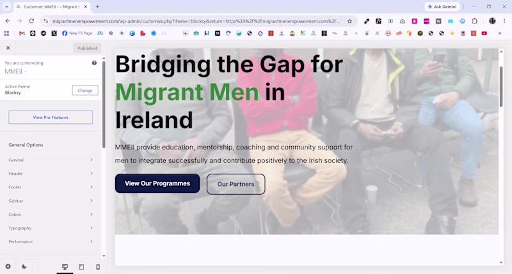Open the pink E extension icon
This screenshot has width=512, height=274.
414,21
